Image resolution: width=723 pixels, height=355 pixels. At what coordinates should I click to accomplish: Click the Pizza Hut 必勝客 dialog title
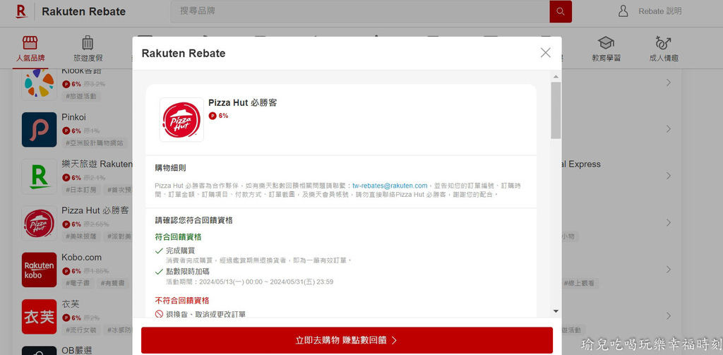click(x=243, y=103)
